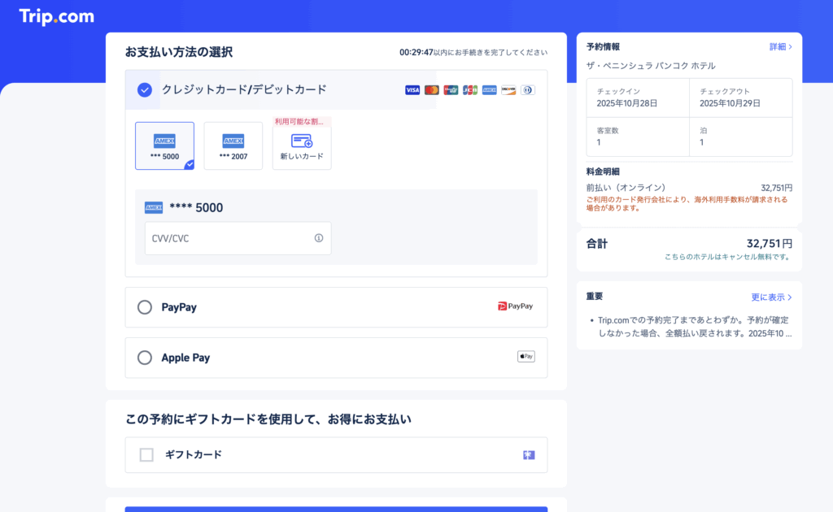Viewport: 833px width, 512px height.
Task: Click the gift card icon on the right
Action: click(x=529, y=455)
